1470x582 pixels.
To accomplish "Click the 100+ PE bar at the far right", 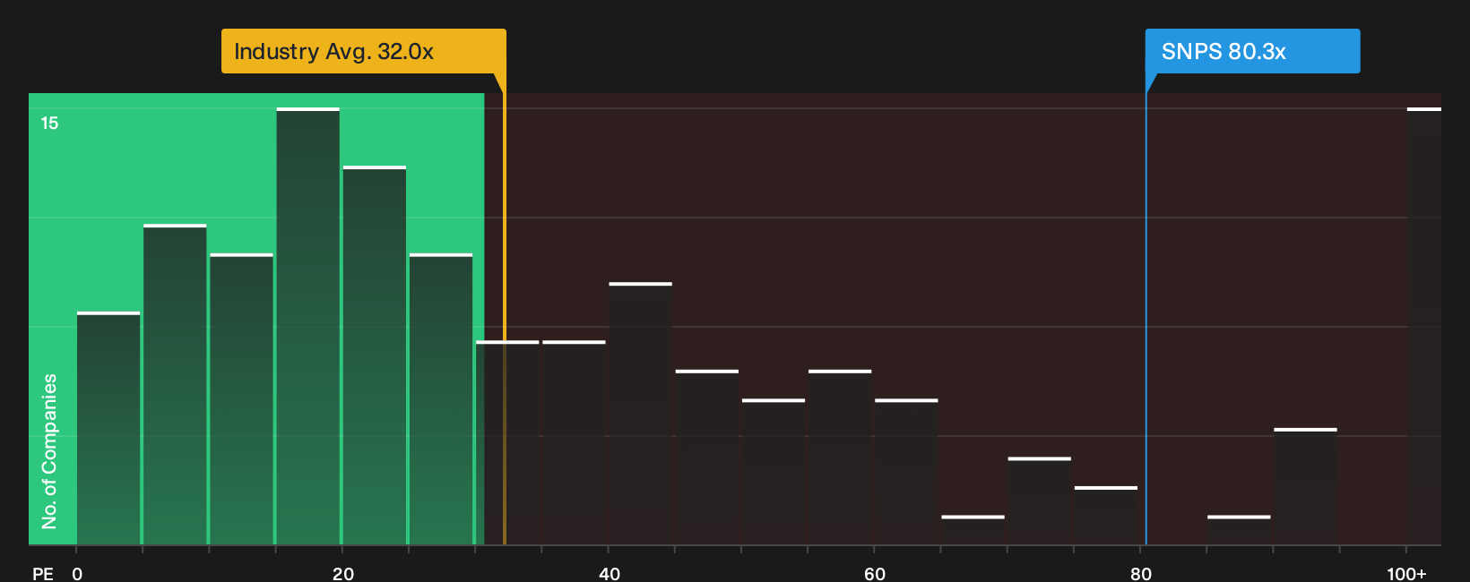I will (1424, 326).
